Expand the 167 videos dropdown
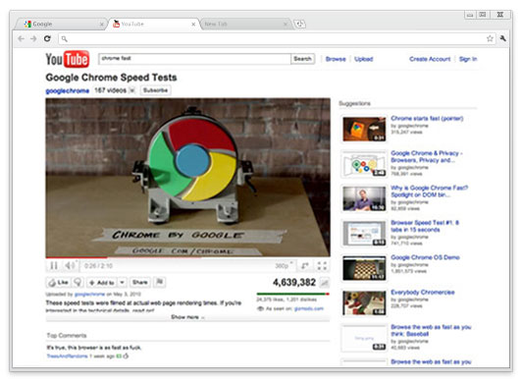This screenshot has height=383, width=520. click(131, 90)
